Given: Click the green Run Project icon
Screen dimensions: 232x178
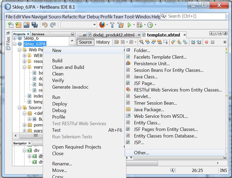Looking at the screenshot, I should 129,25.
